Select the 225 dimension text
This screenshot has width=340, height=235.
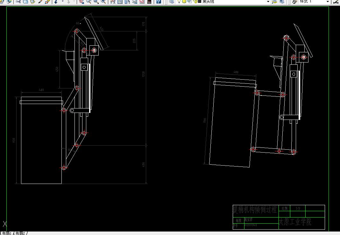point(134,41)
